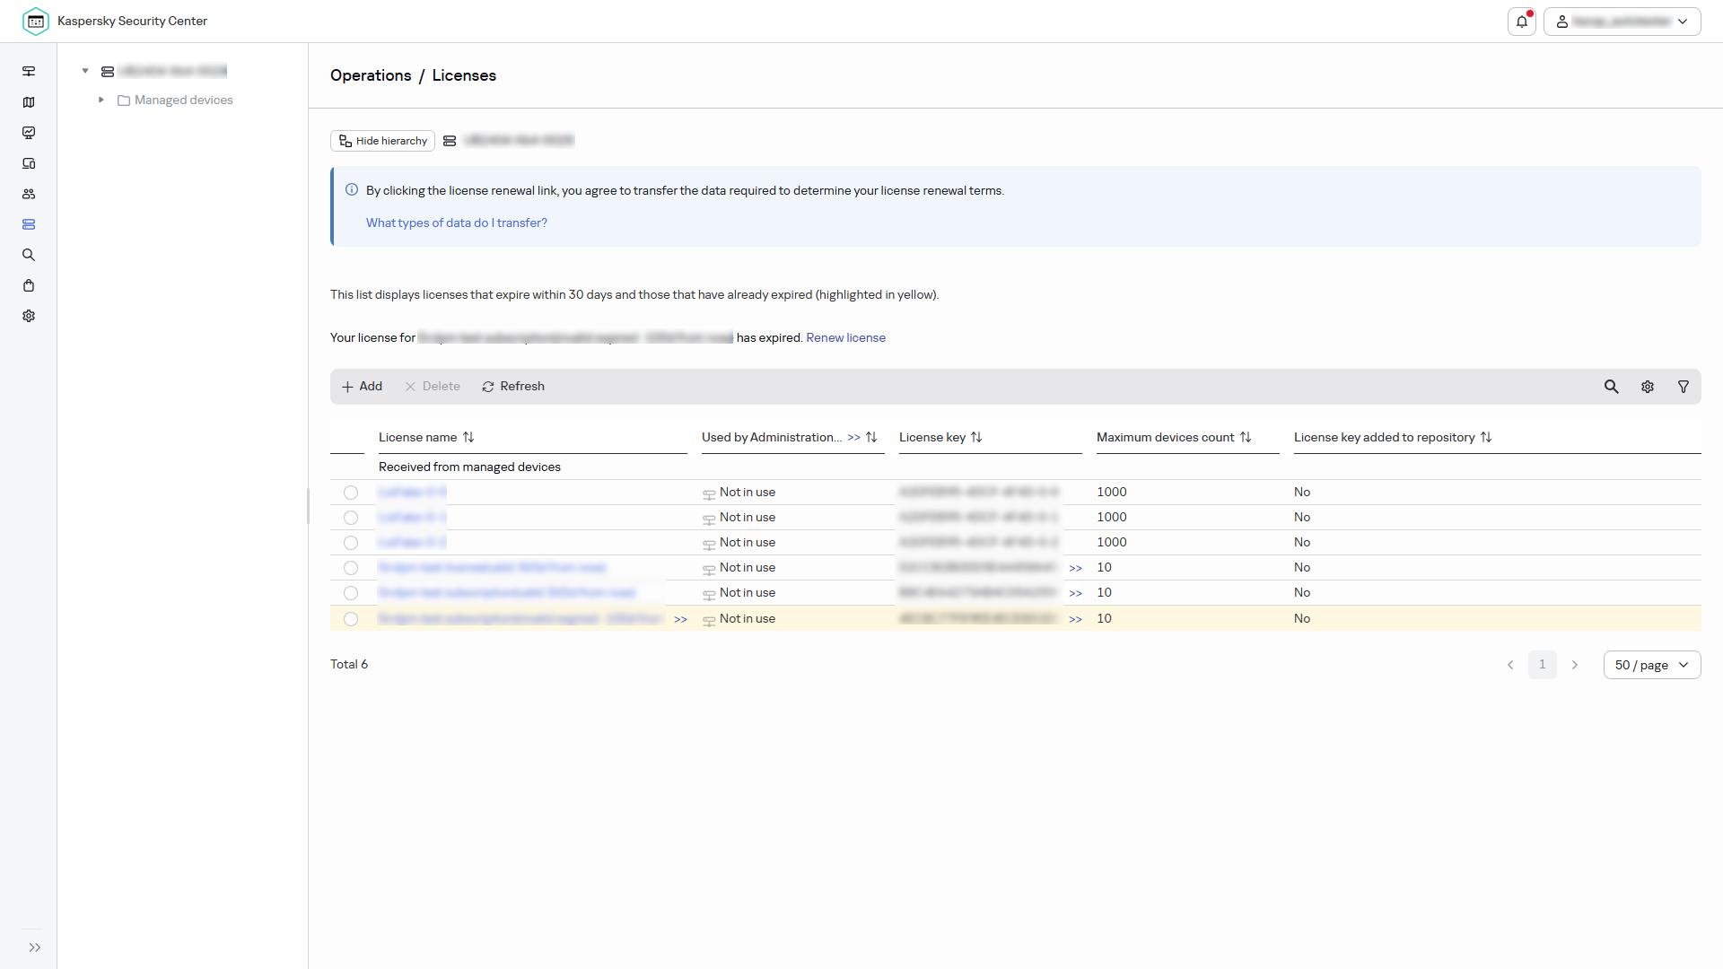Expand Used by Administration column header chevrons
Screen dimensions: 1723x969
tap(853, 438)
